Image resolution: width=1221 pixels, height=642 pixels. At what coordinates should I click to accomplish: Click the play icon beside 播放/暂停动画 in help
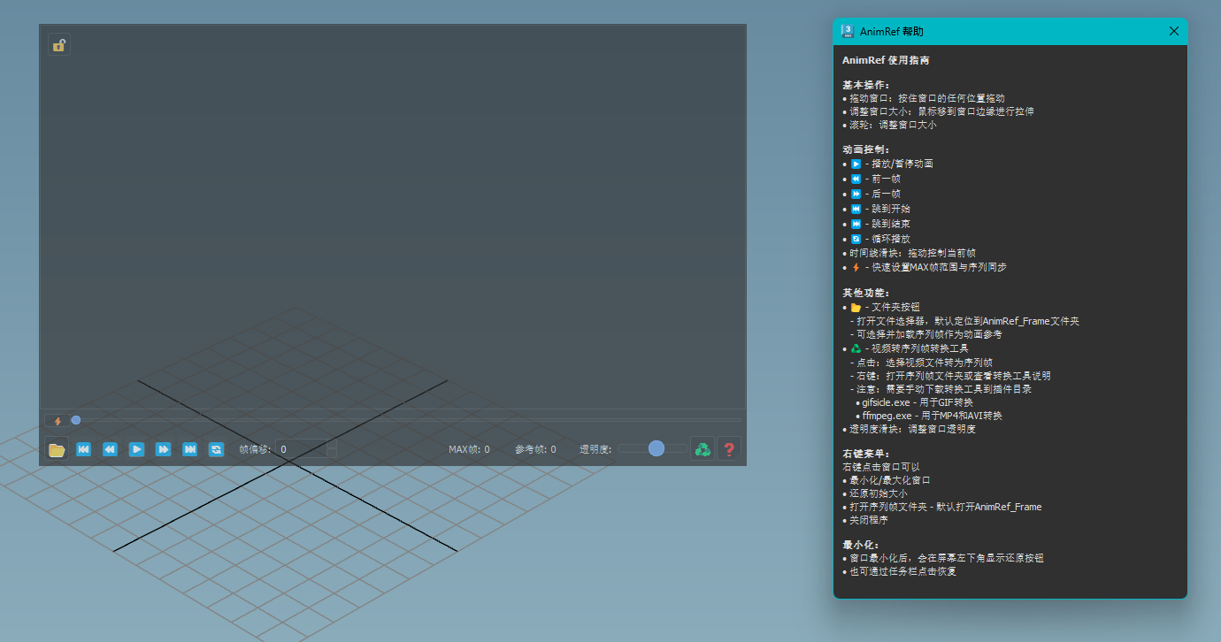coord(856,164)
